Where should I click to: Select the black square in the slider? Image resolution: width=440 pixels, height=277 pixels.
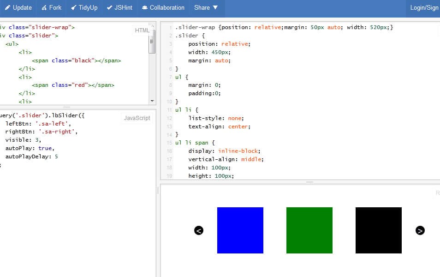pyautogui.click(x=379, y=230)
